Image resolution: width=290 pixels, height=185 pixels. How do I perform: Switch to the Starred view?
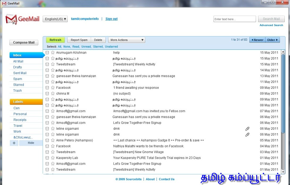pos(18,85)
